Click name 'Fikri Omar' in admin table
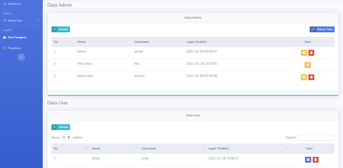343x168 pixels. pyautogui.click(x=84, y=64)
